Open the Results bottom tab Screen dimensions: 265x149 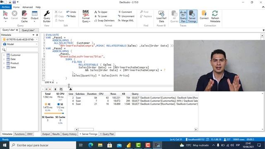[56, 134]
